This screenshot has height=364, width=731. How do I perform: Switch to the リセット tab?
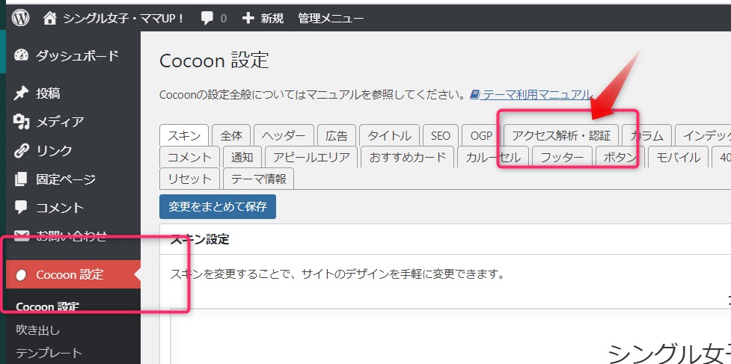click(189, 179)
